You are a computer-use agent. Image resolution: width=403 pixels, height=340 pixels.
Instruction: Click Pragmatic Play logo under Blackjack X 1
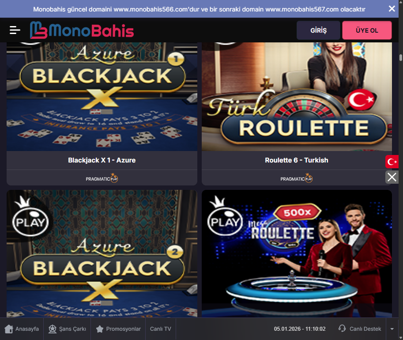coord(102,178)
